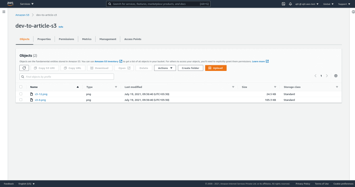The width and height of the screenshot is (355, 187).
Task: Sort by Last modified column arrow
Action: click(233, 87)
